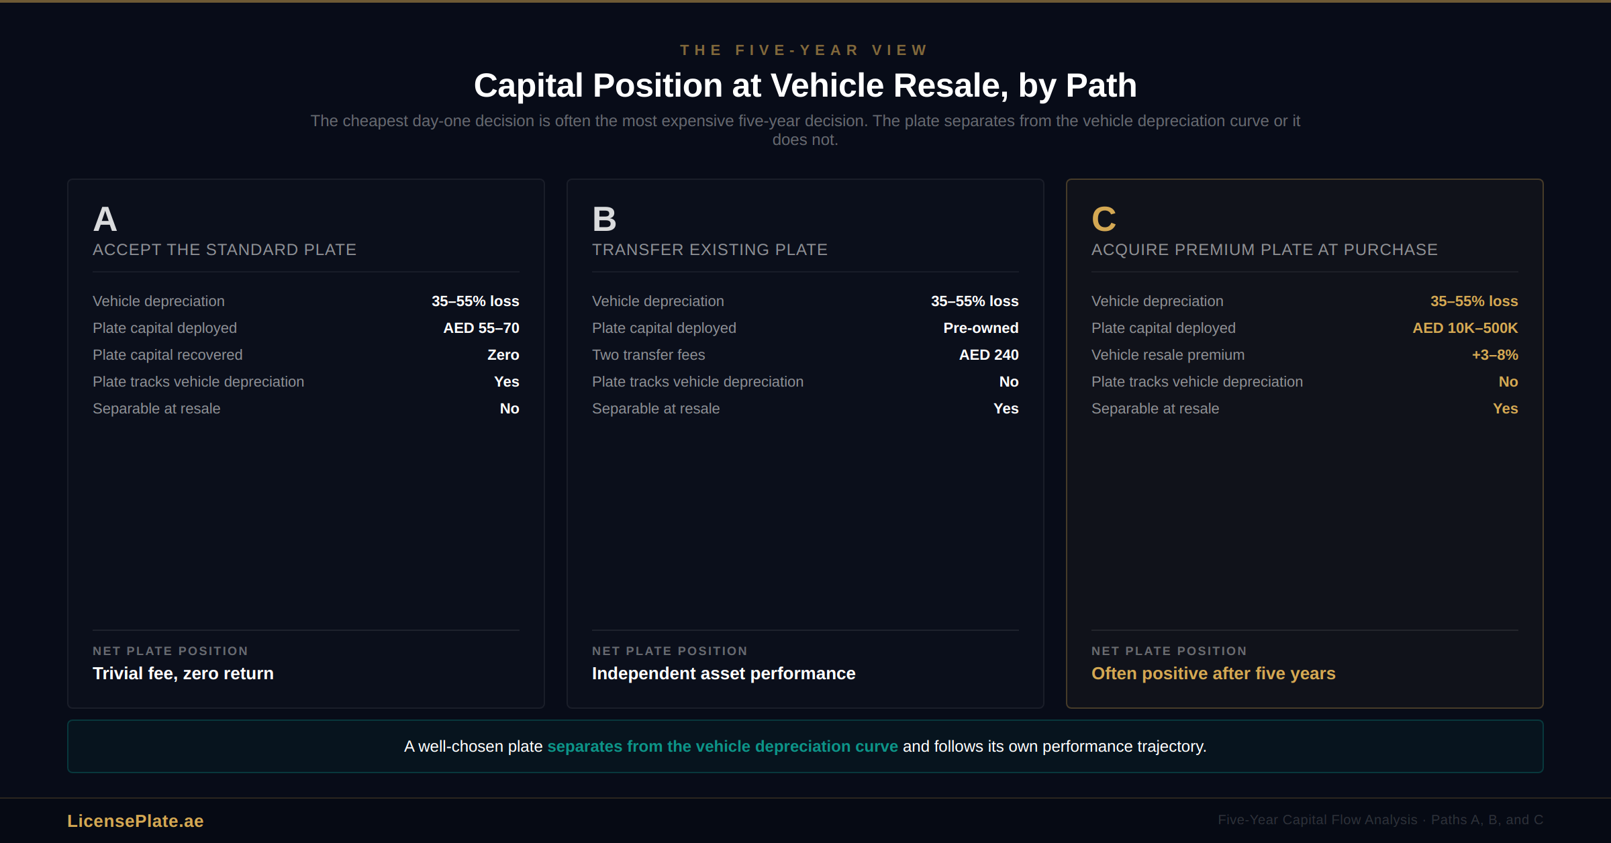
Task: Click the gold letter C path marker
Action: click(1104, 219)
